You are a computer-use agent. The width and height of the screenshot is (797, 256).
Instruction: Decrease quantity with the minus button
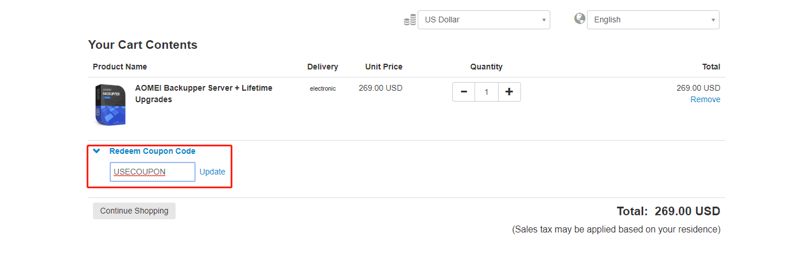click(x=464, y=92)
